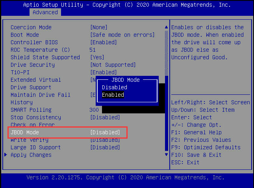The width and height of the screenshot is (254, 188).
Task: Click the Apply Changes submenu arrow
Action: pyautogui.click(x=6, y=155)
